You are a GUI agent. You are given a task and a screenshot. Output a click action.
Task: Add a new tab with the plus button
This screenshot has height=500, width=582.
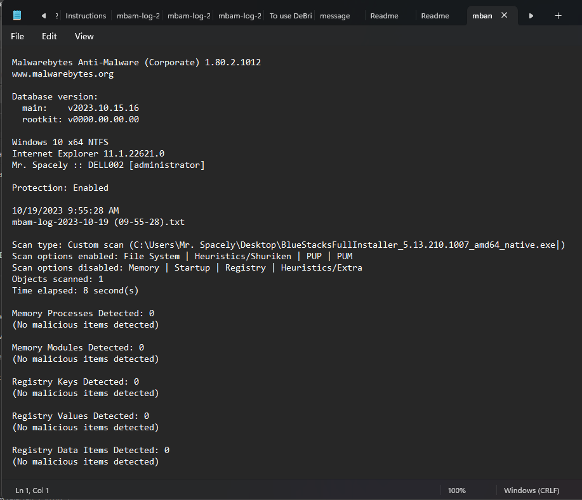pyautogui.click(x=558, y=16)
